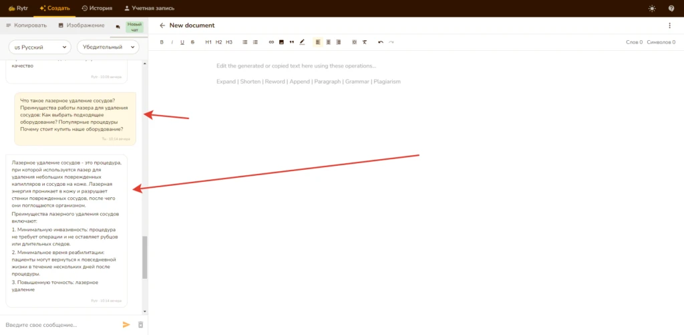Open the Русский language dropdown
Viewport: 684px width, 335px height.
pyautogui.click(x=39, y=47)
